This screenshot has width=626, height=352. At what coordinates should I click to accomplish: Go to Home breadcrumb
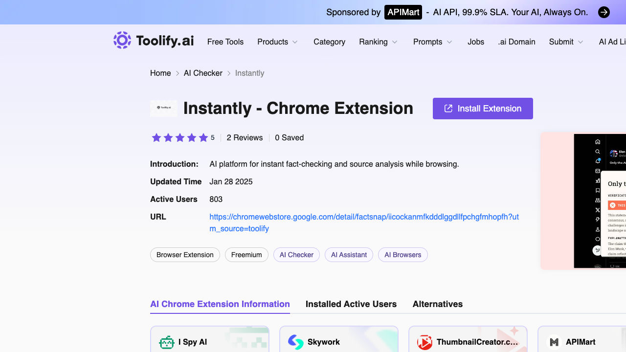tap(160, 73)
